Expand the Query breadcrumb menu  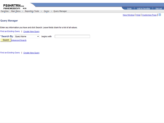[46, 11]
